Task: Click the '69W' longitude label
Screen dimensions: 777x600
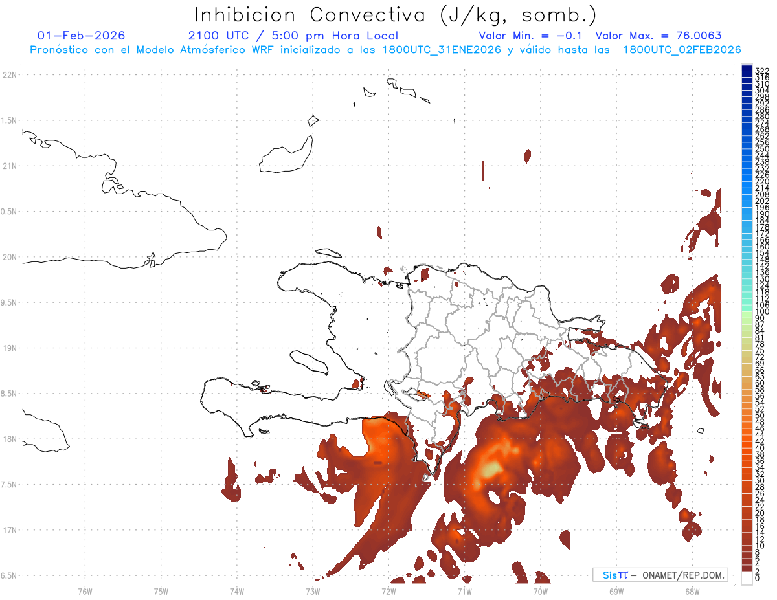Action: point(616,590)
